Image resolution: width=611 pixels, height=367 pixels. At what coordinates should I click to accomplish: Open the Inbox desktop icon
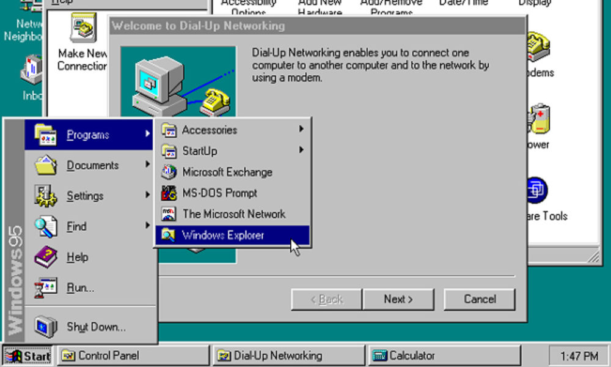pyautogui.click(x=31, y=70)
